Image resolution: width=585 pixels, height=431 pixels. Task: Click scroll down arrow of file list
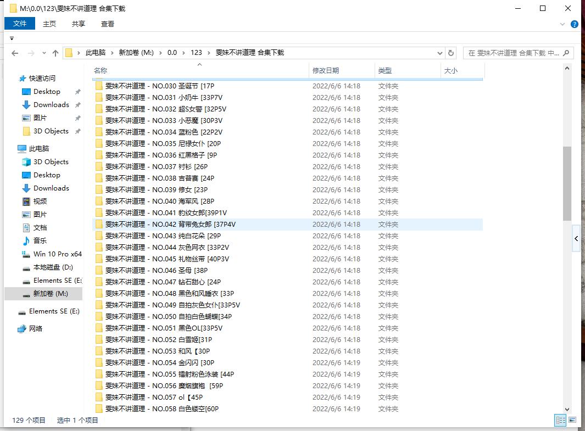coord(567,409)
